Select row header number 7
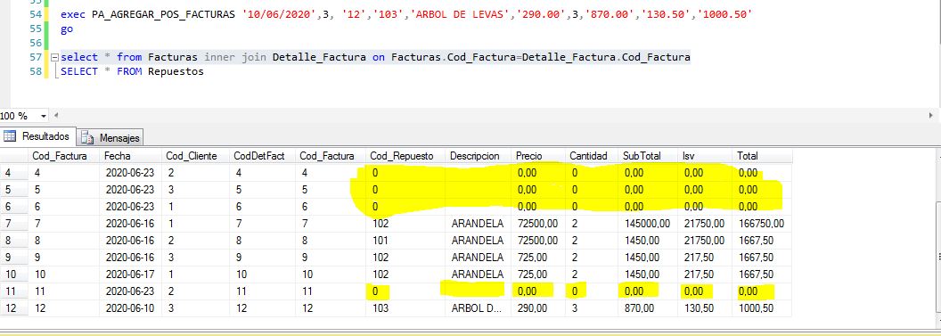Image resolution: width=941 pixels, height=336 pixels. coord(13,224)
